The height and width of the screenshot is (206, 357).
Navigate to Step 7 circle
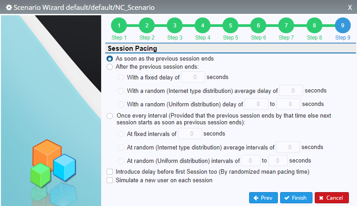(x=286, y=26)
